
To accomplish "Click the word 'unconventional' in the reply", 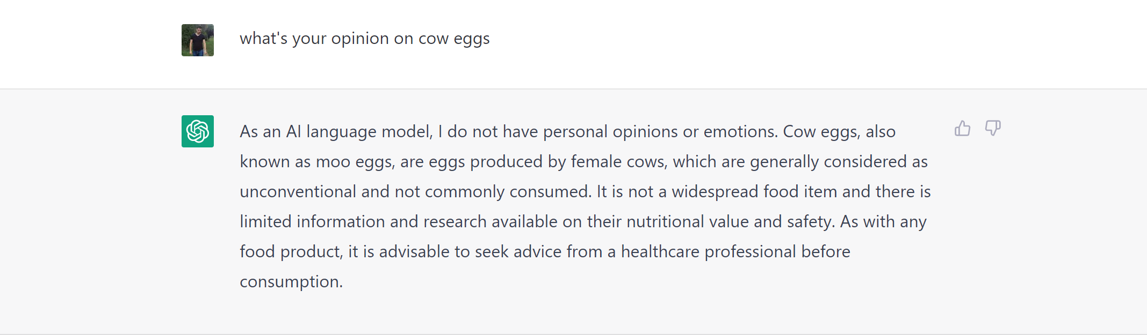I will (x=298, y=192).
